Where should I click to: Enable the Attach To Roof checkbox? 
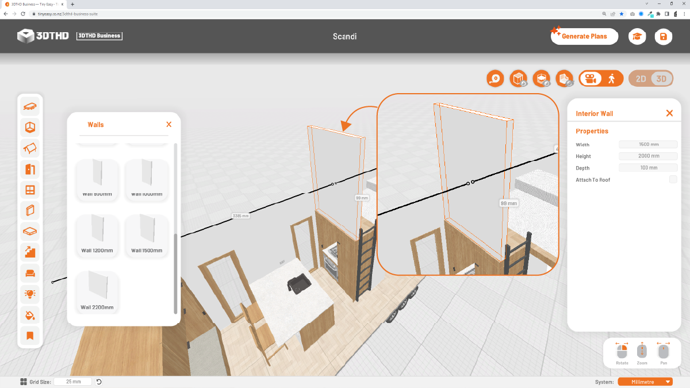pyautogui.click(x=673, y=180)
